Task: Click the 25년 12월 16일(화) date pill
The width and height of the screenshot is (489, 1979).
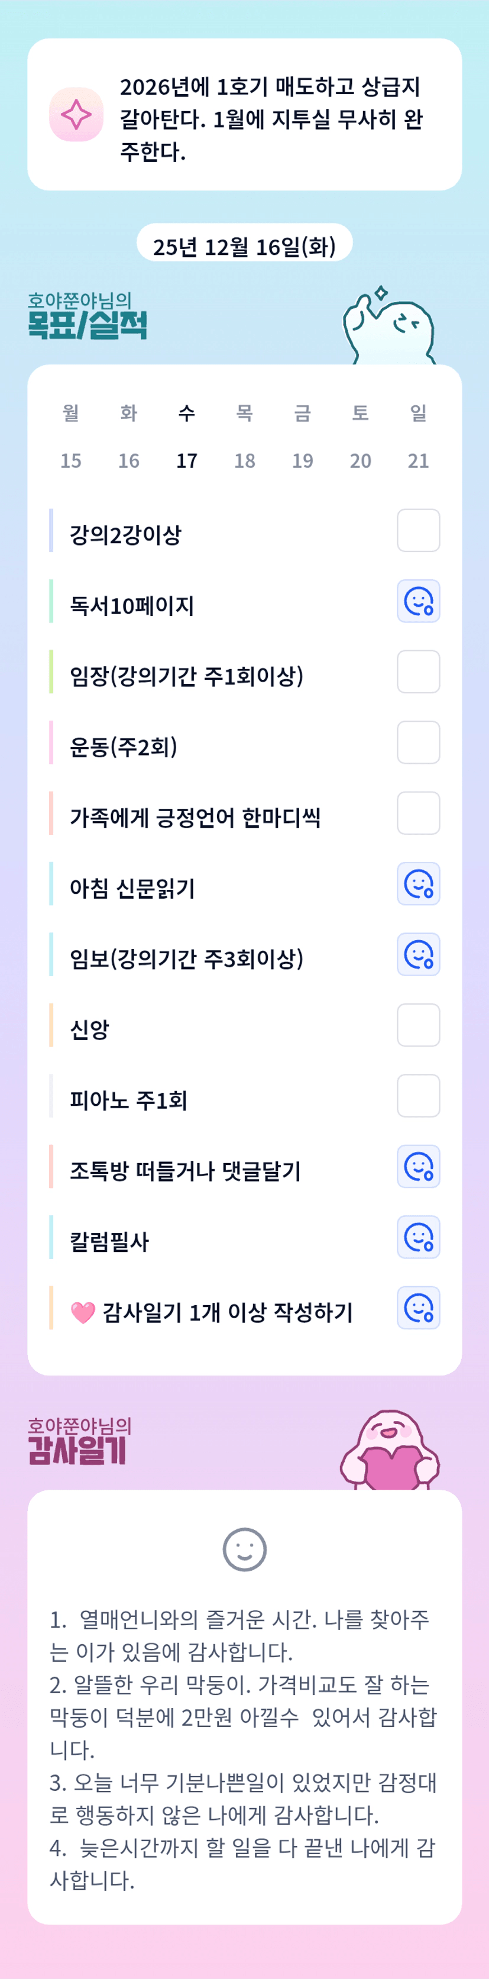Action: 244,246
